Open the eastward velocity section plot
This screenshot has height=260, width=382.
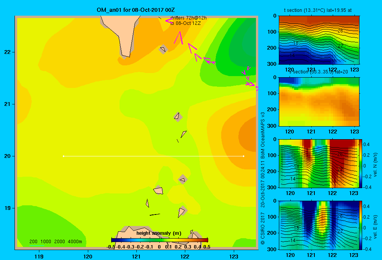(319, 225)
